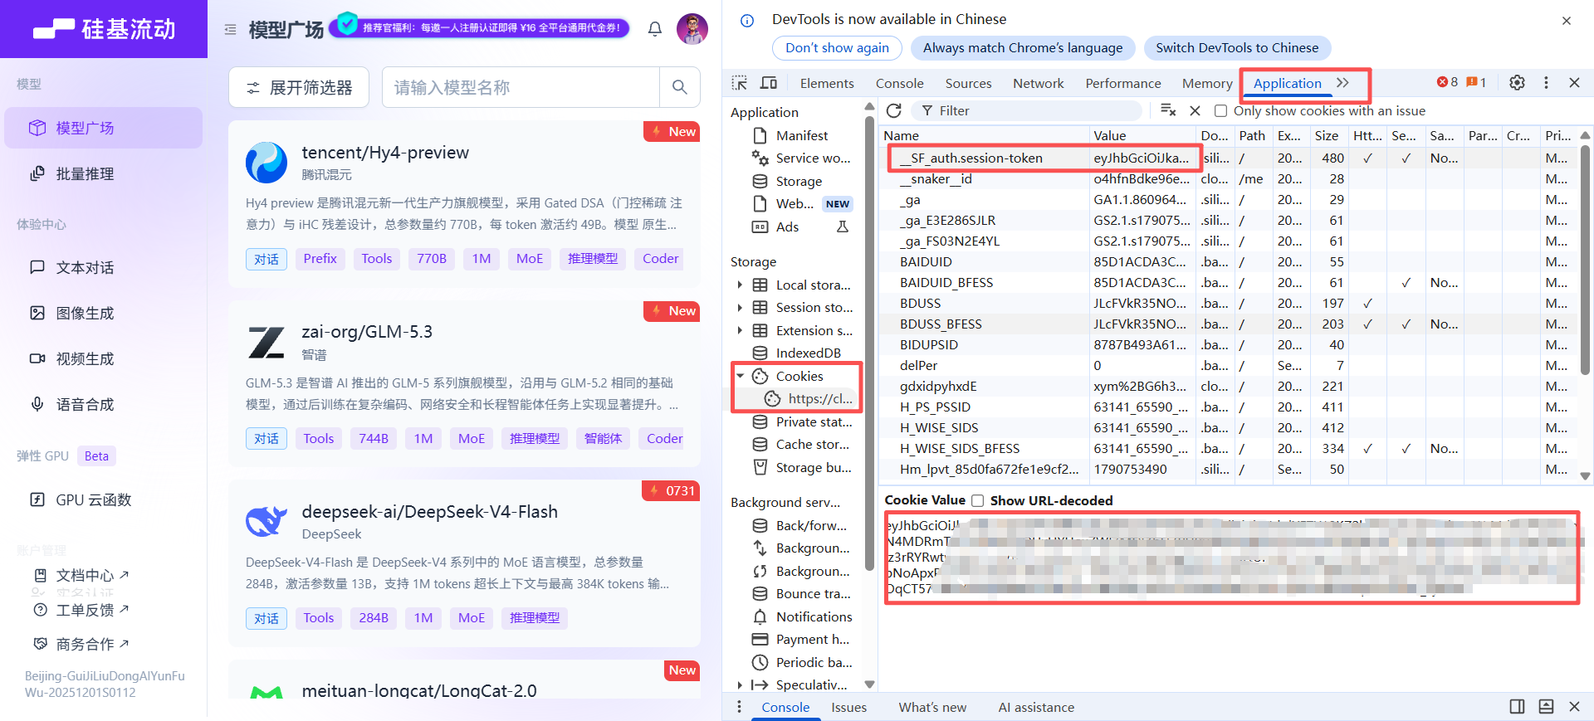The image size is (1594, 721).
Task: Open the Sources tab
Action: 968,83
